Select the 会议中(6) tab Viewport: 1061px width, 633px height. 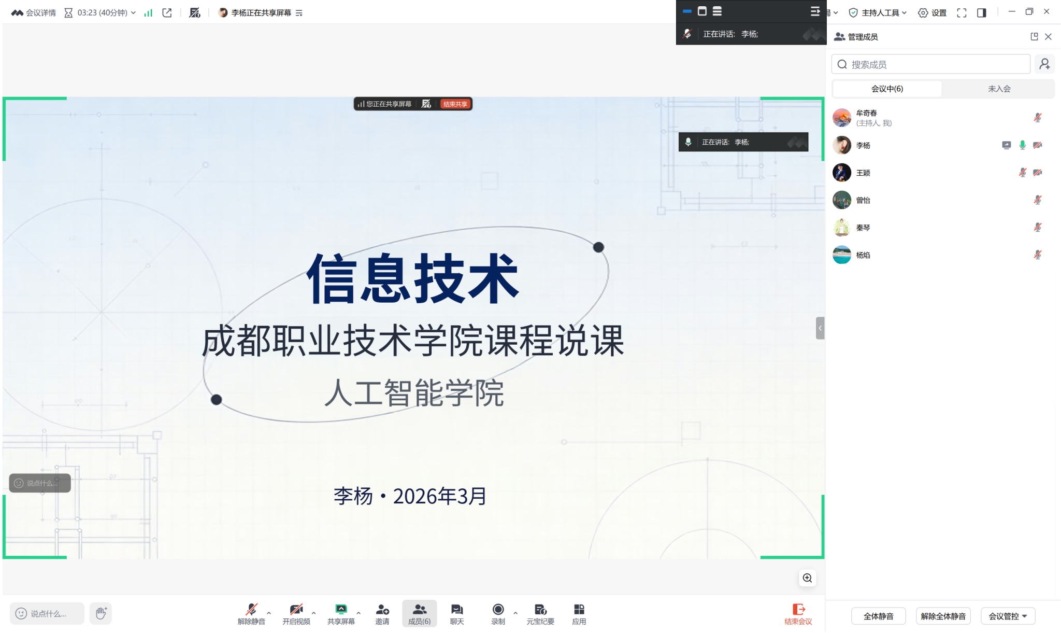(887, 89)
